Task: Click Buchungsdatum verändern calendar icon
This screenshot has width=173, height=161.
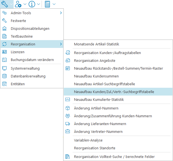Action: coord(4,60)
